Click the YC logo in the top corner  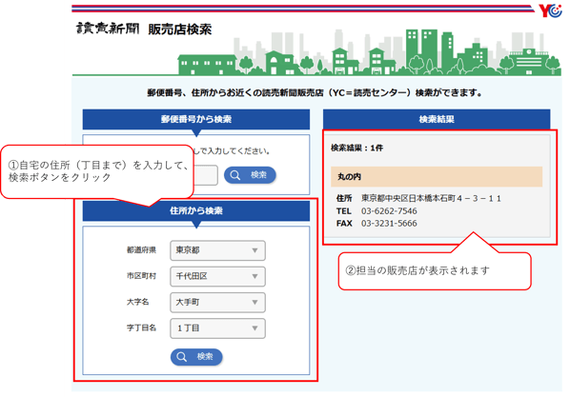pyautogui.click(x=550, y=10)
